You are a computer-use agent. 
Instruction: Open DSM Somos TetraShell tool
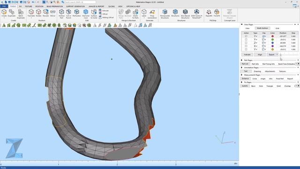click(x=196, y=14)
